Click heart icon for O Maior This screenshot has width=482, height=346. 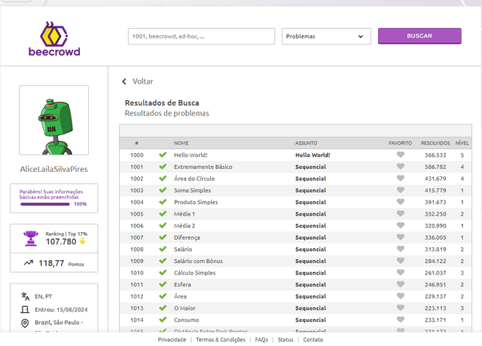(x=400, y=308)
